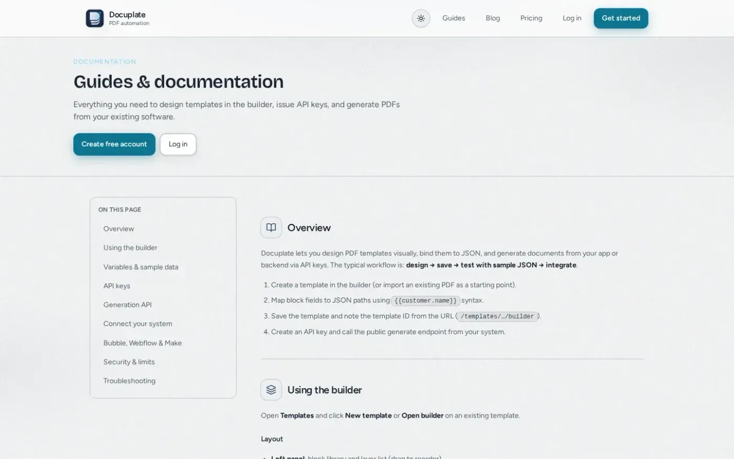Viewport: 734px width, 459px height.
Task: Toggle the light/dark theme sun button
Action: (x=420, y=18)
